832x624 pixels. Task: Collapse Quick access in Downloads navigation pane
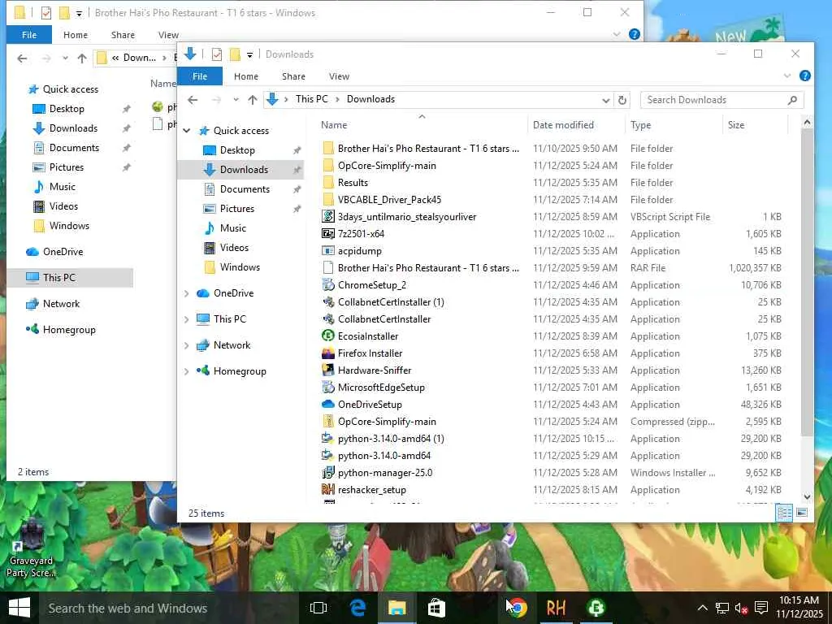187,131
